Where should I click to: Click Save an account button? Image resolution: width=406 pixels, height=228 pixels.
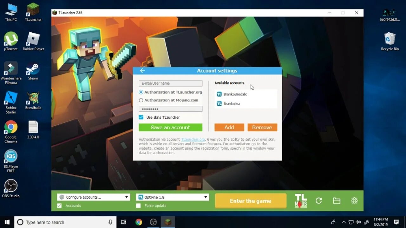click(170, 127)
